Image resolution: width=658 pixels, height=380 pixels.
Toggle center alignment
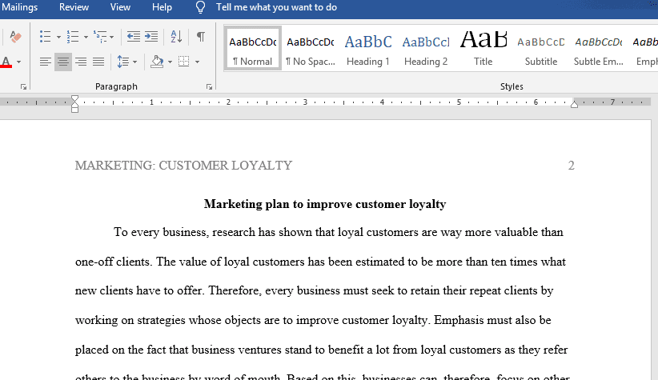(x=63, y=62)
